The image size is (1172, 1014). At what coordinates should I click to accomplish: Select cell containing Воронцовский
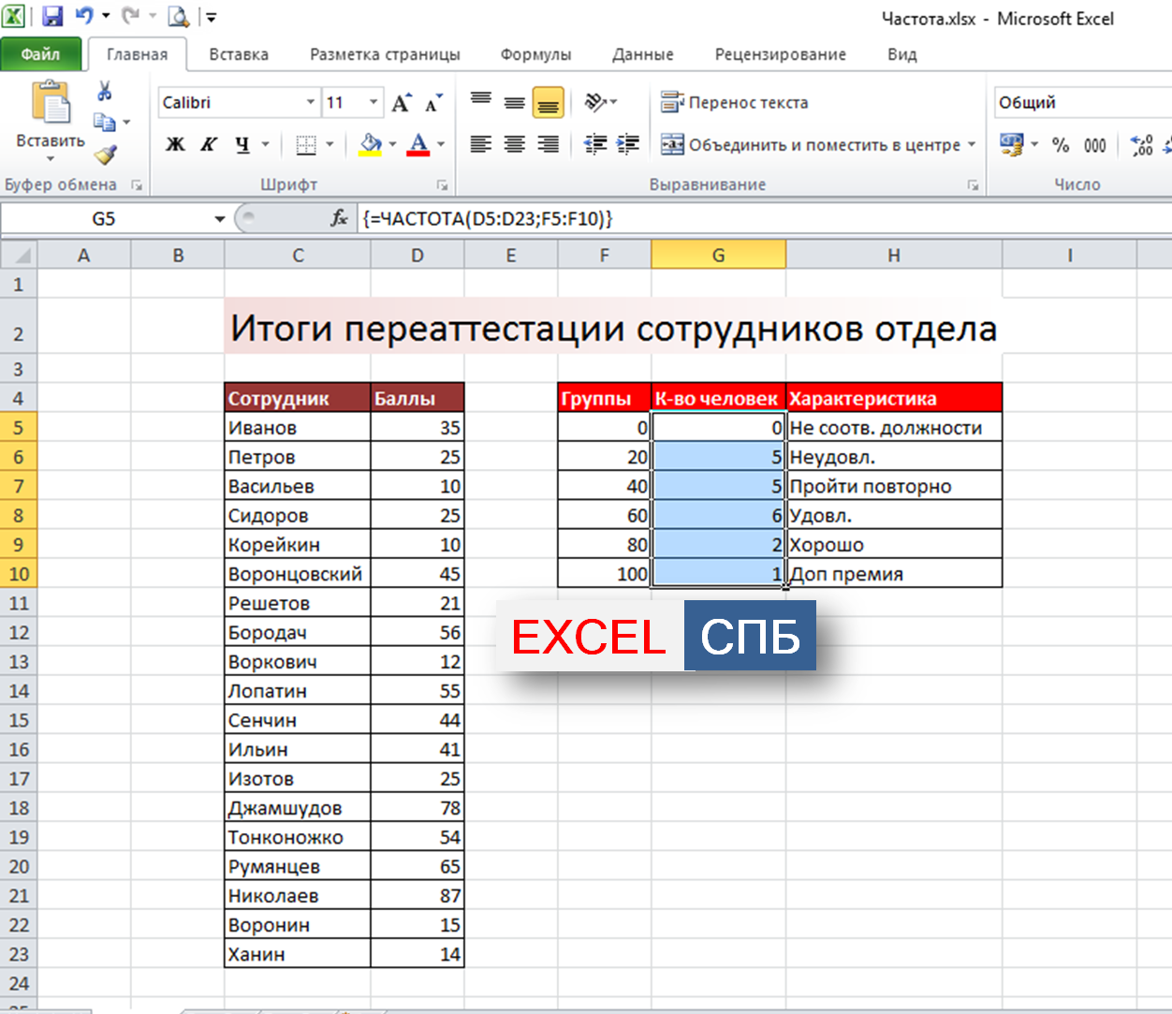coord(296,574)
